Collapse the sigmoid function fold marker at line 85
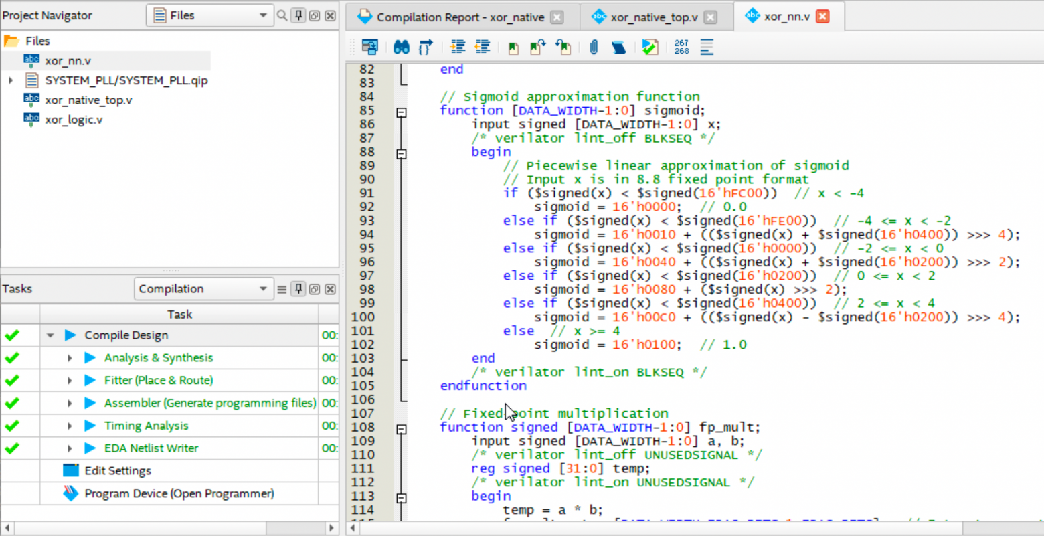The height and width of the screenshot is (536, 1044). point(402,112)
